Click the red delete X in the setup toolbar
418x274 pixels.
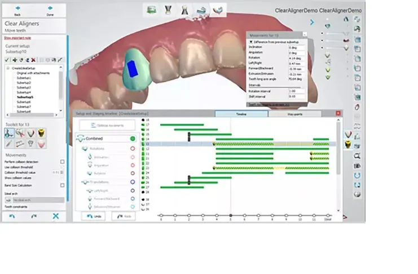click(33, 60)
